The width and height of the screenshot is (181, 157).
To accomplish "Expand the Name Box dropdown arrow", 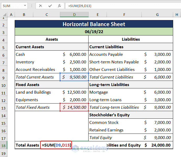I will click(x=25, y=5).
